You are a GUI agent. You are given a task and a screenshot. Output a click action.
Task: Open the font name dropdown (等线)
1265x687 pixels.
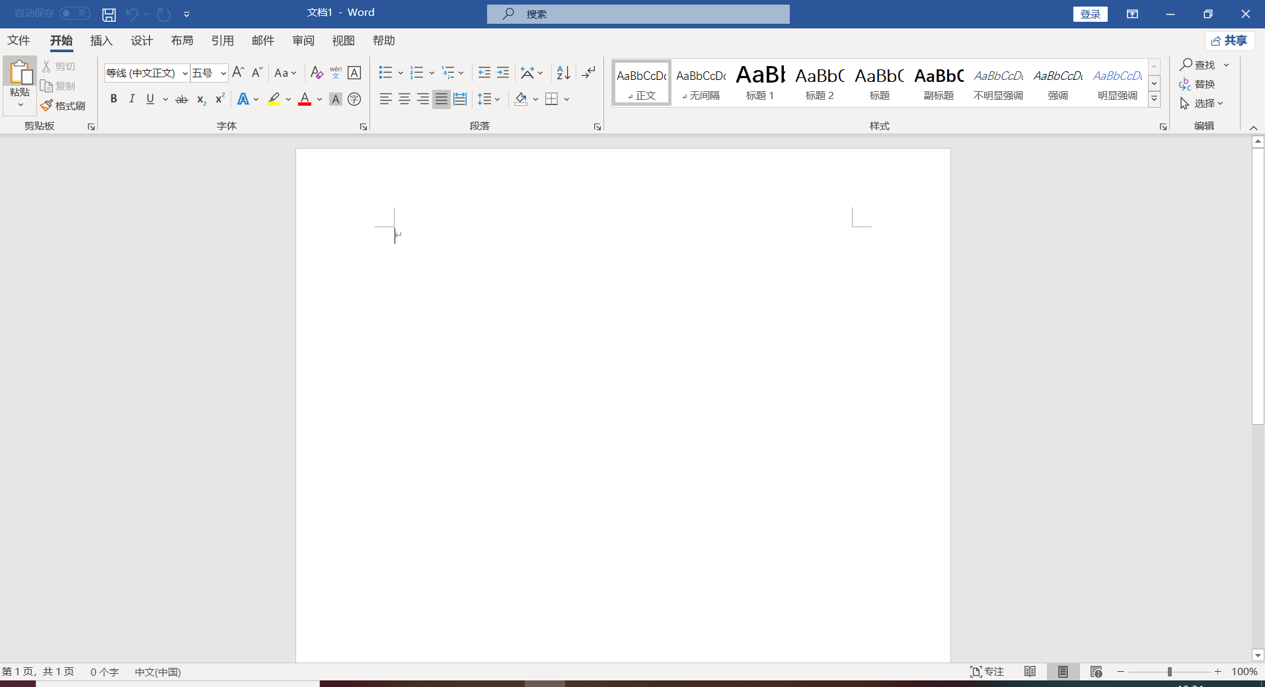(x=185, y=73)
